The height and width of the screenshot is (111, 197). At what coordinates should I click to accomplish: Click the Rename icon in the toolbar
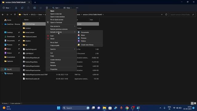[x=34, y=8]
